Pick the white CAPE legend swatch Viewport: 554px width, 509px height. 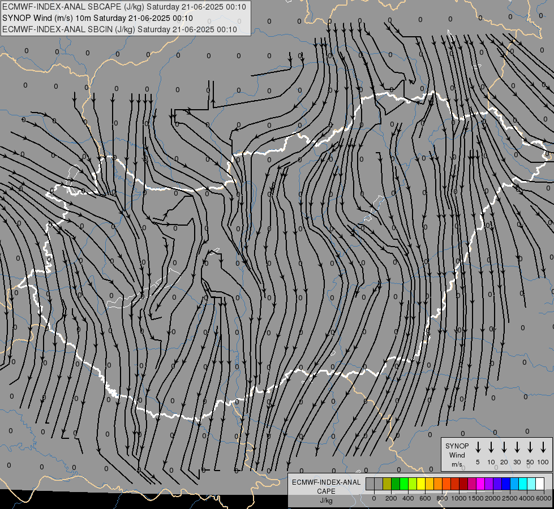[540, 484]
